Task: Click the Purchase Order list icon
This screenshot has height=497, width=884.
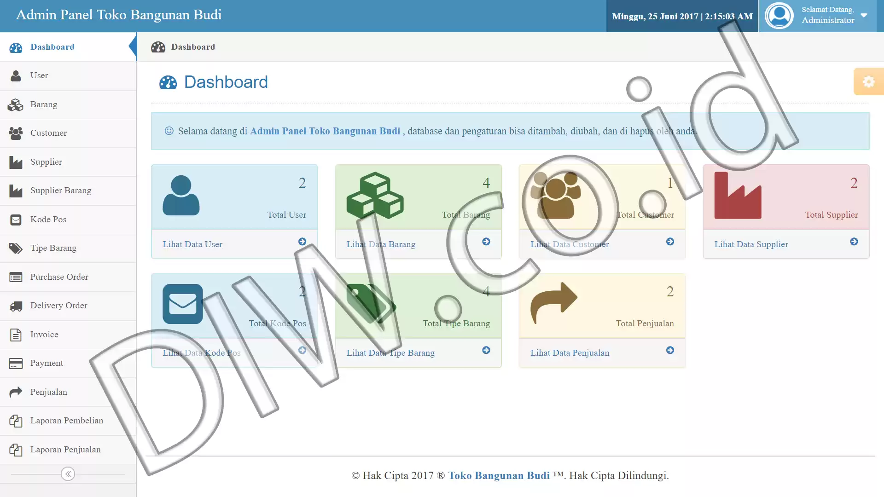Action: click(16, 277)
